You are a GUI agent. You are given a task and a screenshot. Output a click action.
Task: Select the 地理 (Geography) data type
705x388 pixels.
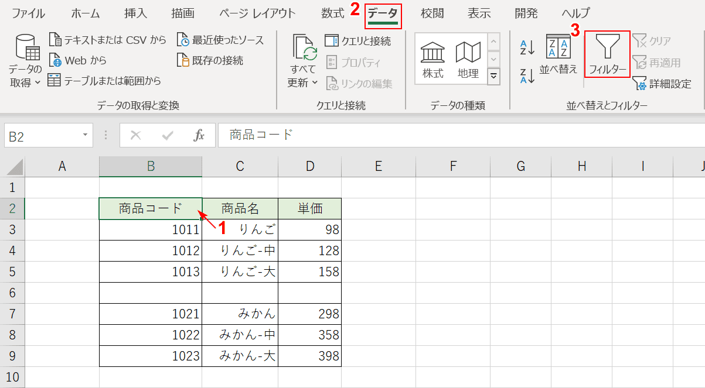[x=468, y=59]
